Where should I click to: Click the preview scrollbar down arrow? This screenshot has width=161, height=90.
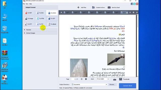click(138, 76)
